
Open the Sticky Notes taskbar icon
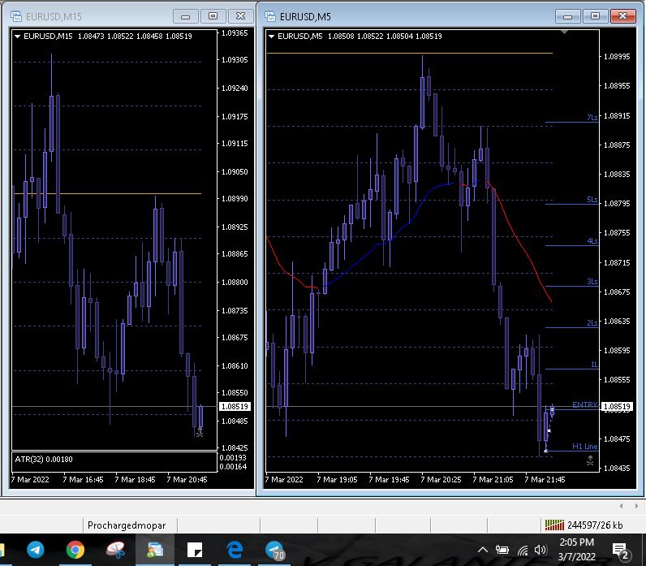click(x=195, y=550)
